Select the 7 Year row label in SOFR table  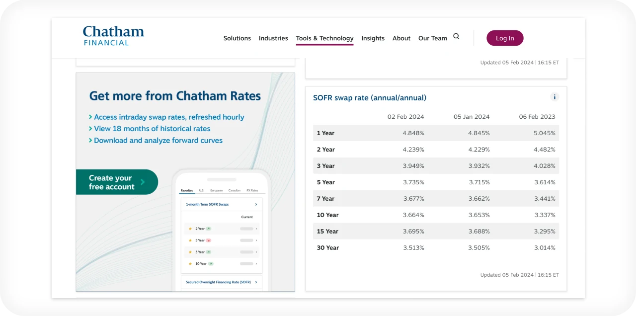tap(325, 199)
